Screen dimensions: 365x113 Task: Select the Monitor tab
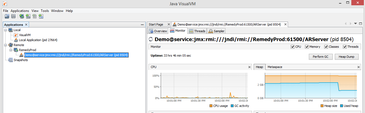[178, 31]
